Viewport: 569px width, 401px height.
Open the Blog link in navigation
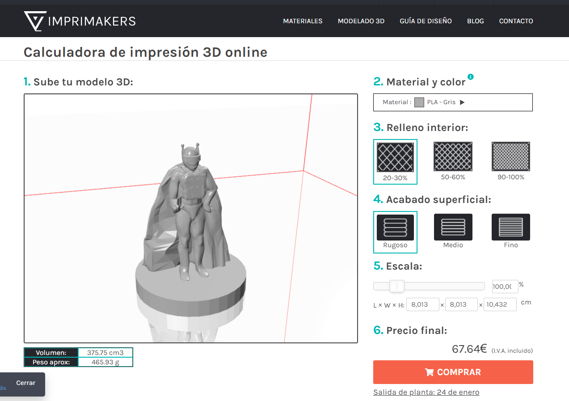[x=476, y=21]
